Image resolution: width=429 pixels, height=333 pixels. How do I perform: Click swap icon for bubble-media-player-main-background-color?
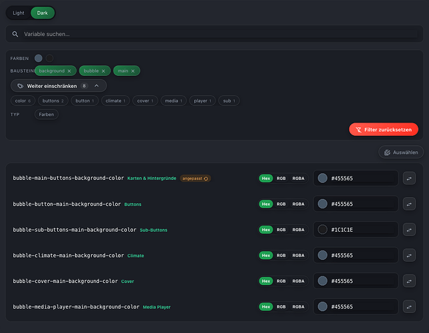click(x=409, y=307)
